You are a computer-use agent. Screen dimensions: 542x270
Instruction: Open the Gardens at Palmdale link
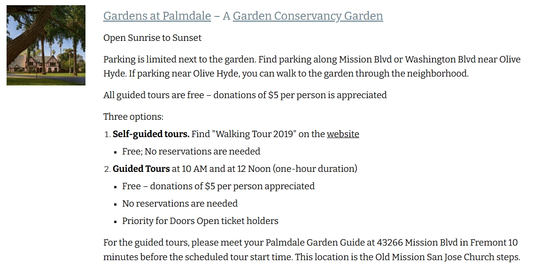coord(157,16)
